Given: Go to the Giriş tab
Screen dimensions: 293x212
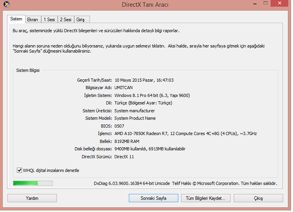Looking at the screenshot, I should (x=82, y=20).
